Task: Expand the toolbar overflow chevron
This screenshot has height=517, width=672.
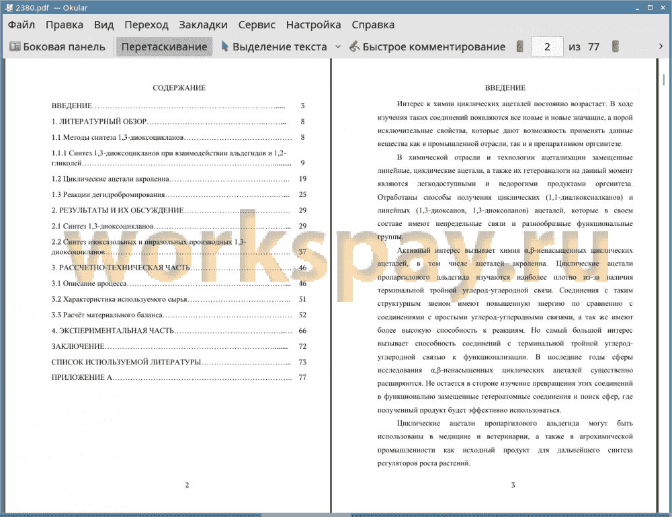Action: point(661,46)
